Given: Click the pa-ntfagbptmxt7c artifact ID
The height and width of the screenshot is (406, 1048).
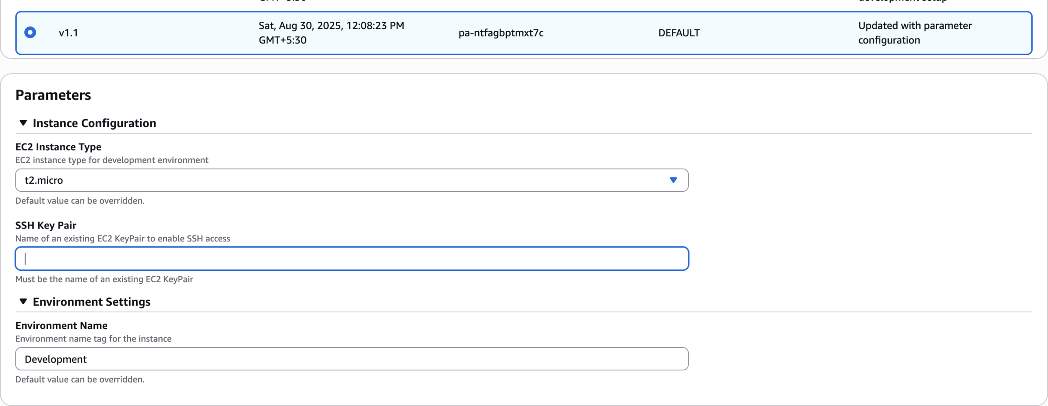Looking at the screenshot, I should [501, 33].
